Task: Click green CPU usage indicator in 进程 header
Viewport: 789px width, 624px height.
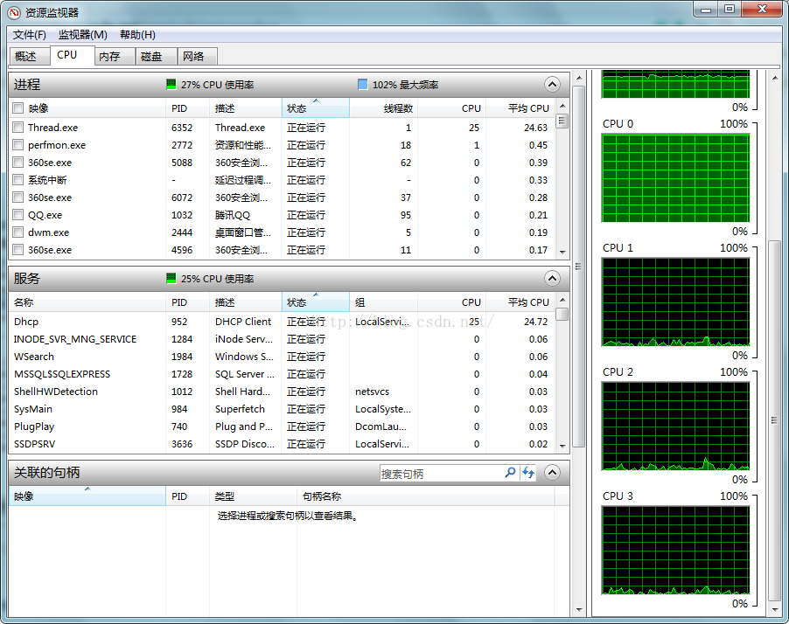Action: click(171, 84)
